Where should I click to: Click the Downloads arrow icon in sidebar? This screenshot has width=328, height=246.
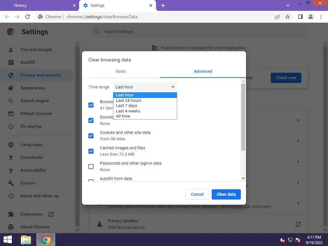pyautogui.click(x=11, y=158)
